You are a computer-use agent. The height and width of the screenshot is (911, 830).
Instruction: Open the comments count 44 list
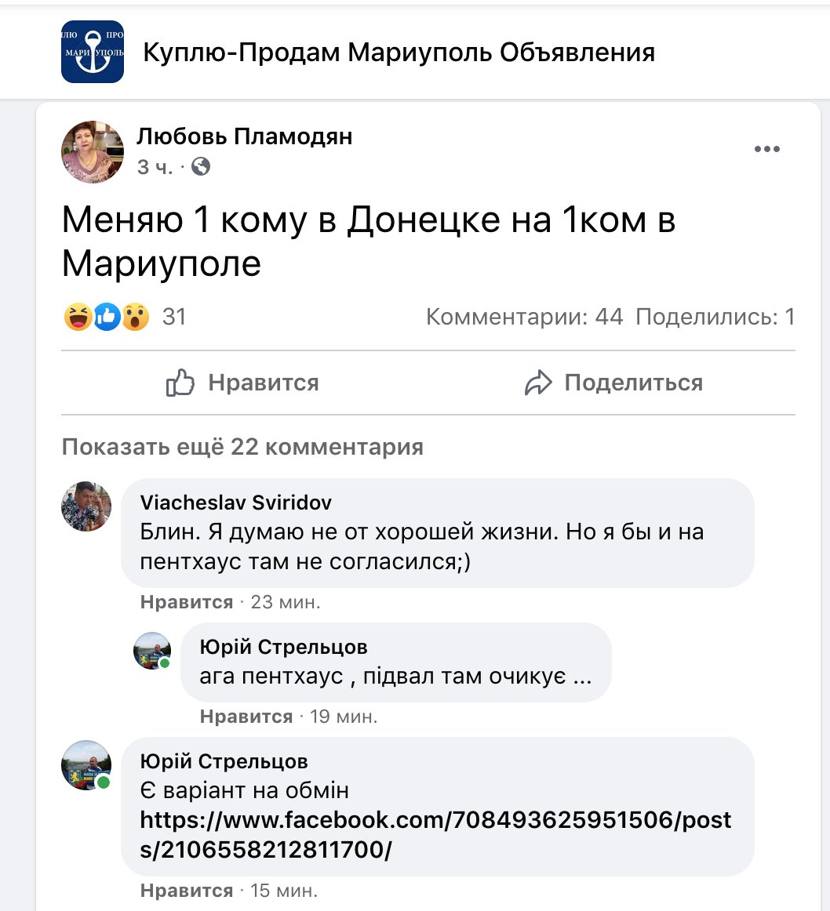[524, 317]
